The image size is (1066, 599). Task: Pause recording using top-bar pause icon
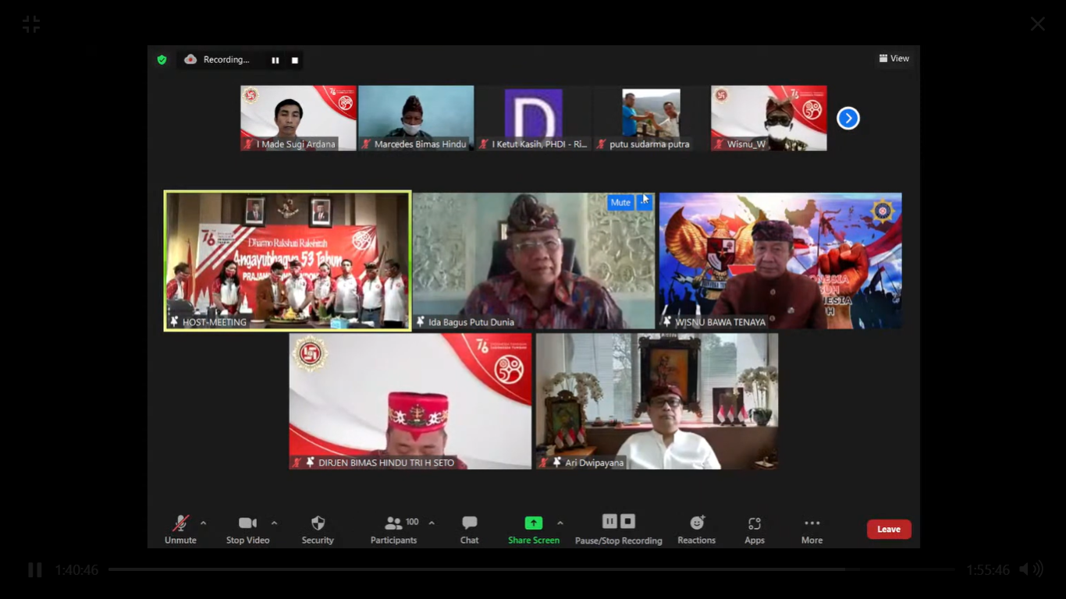(275, 60)
